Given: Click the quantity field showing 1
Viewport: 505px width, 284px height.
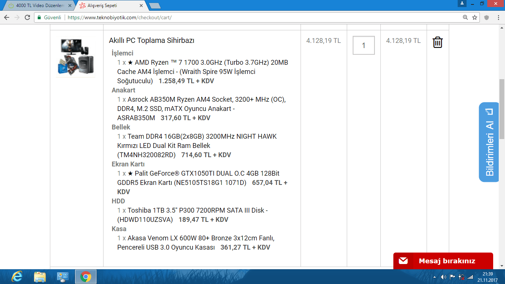Looking at the screenshot, I should 364,45.
